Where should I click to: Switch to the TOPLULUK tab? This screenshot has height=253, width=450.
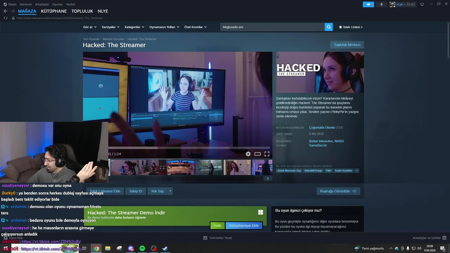tap(82, 11)
